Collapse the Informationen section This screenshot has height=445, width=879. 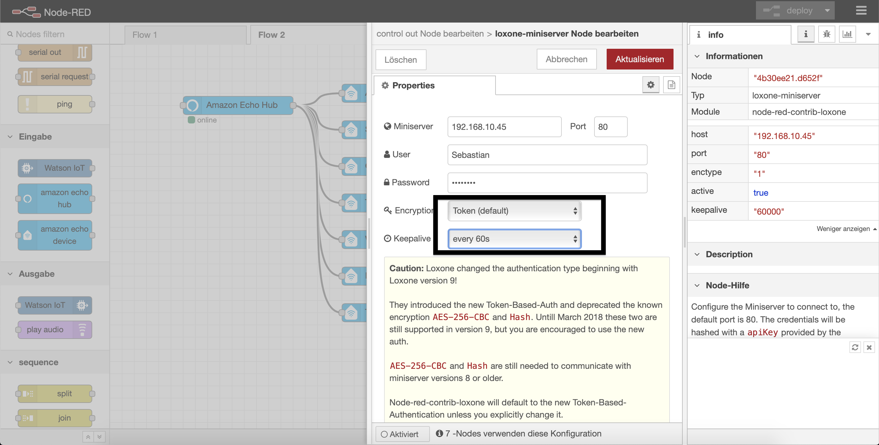click(697, 56)
